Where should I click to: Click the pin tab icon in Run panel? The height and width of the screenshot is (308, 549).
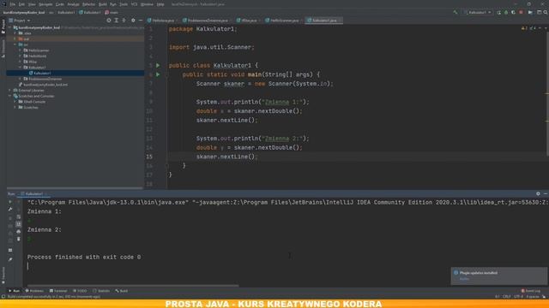tap(10, 259)
